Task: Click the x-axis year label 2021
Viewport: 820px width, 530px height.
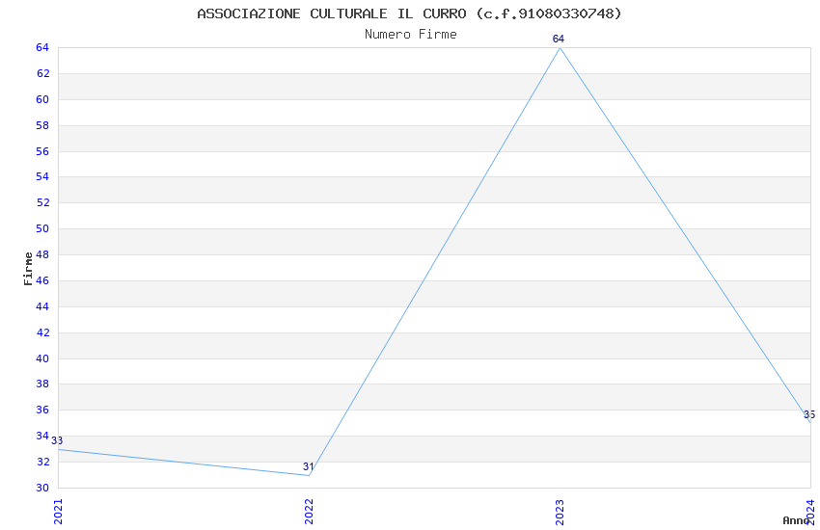Action: [58, 512]
